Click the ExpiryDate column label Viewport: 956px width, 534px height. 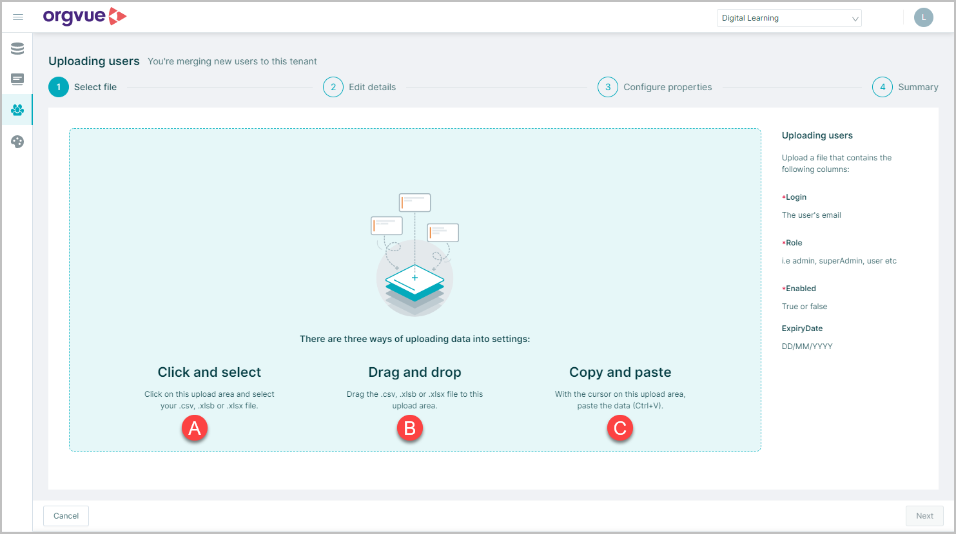click(x=803, y=329)
